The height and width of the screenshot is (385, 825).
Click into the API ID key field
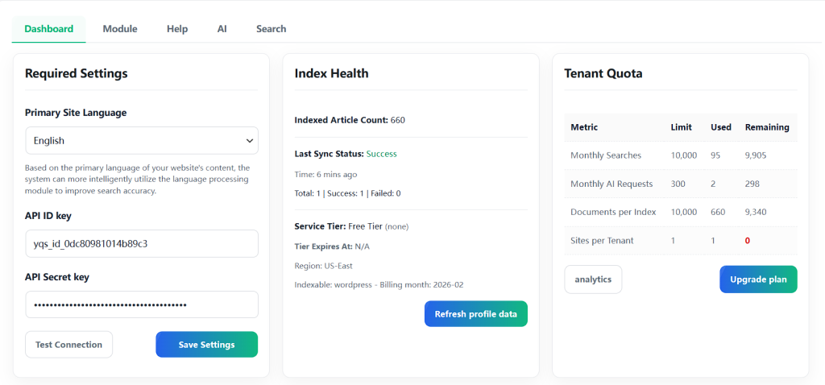tap(142, 243)
